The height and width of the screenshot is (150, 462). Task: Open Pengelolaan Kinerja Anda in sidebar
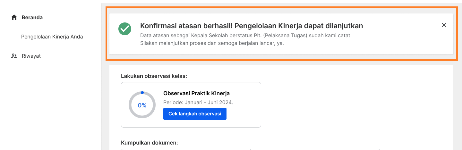[52, 37]
